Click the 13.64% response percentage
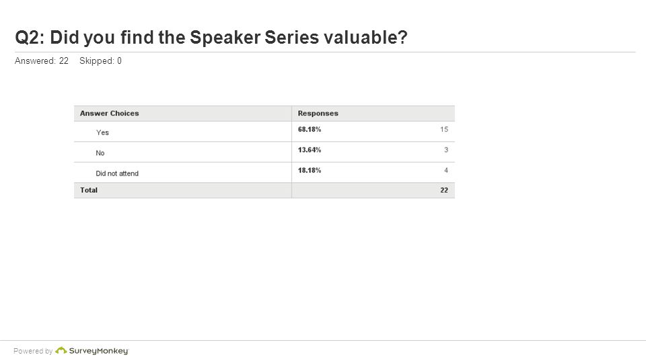 pyautogui.click(x=310, y=150)
